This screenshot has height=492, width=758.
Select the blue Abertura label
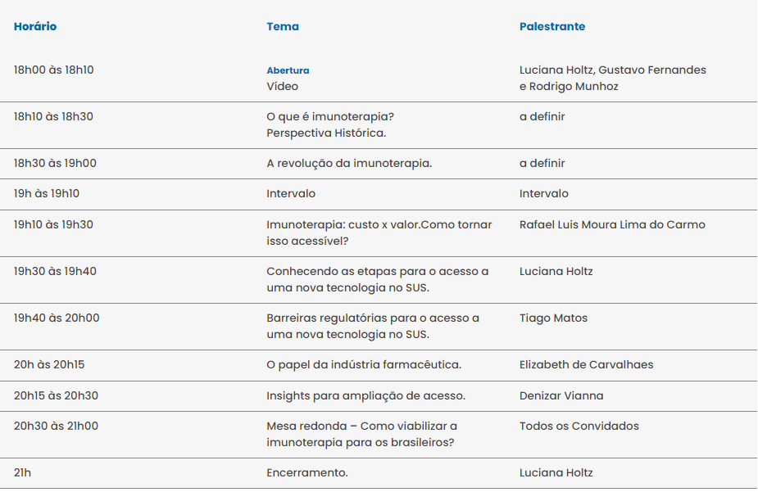coord(288,70)
